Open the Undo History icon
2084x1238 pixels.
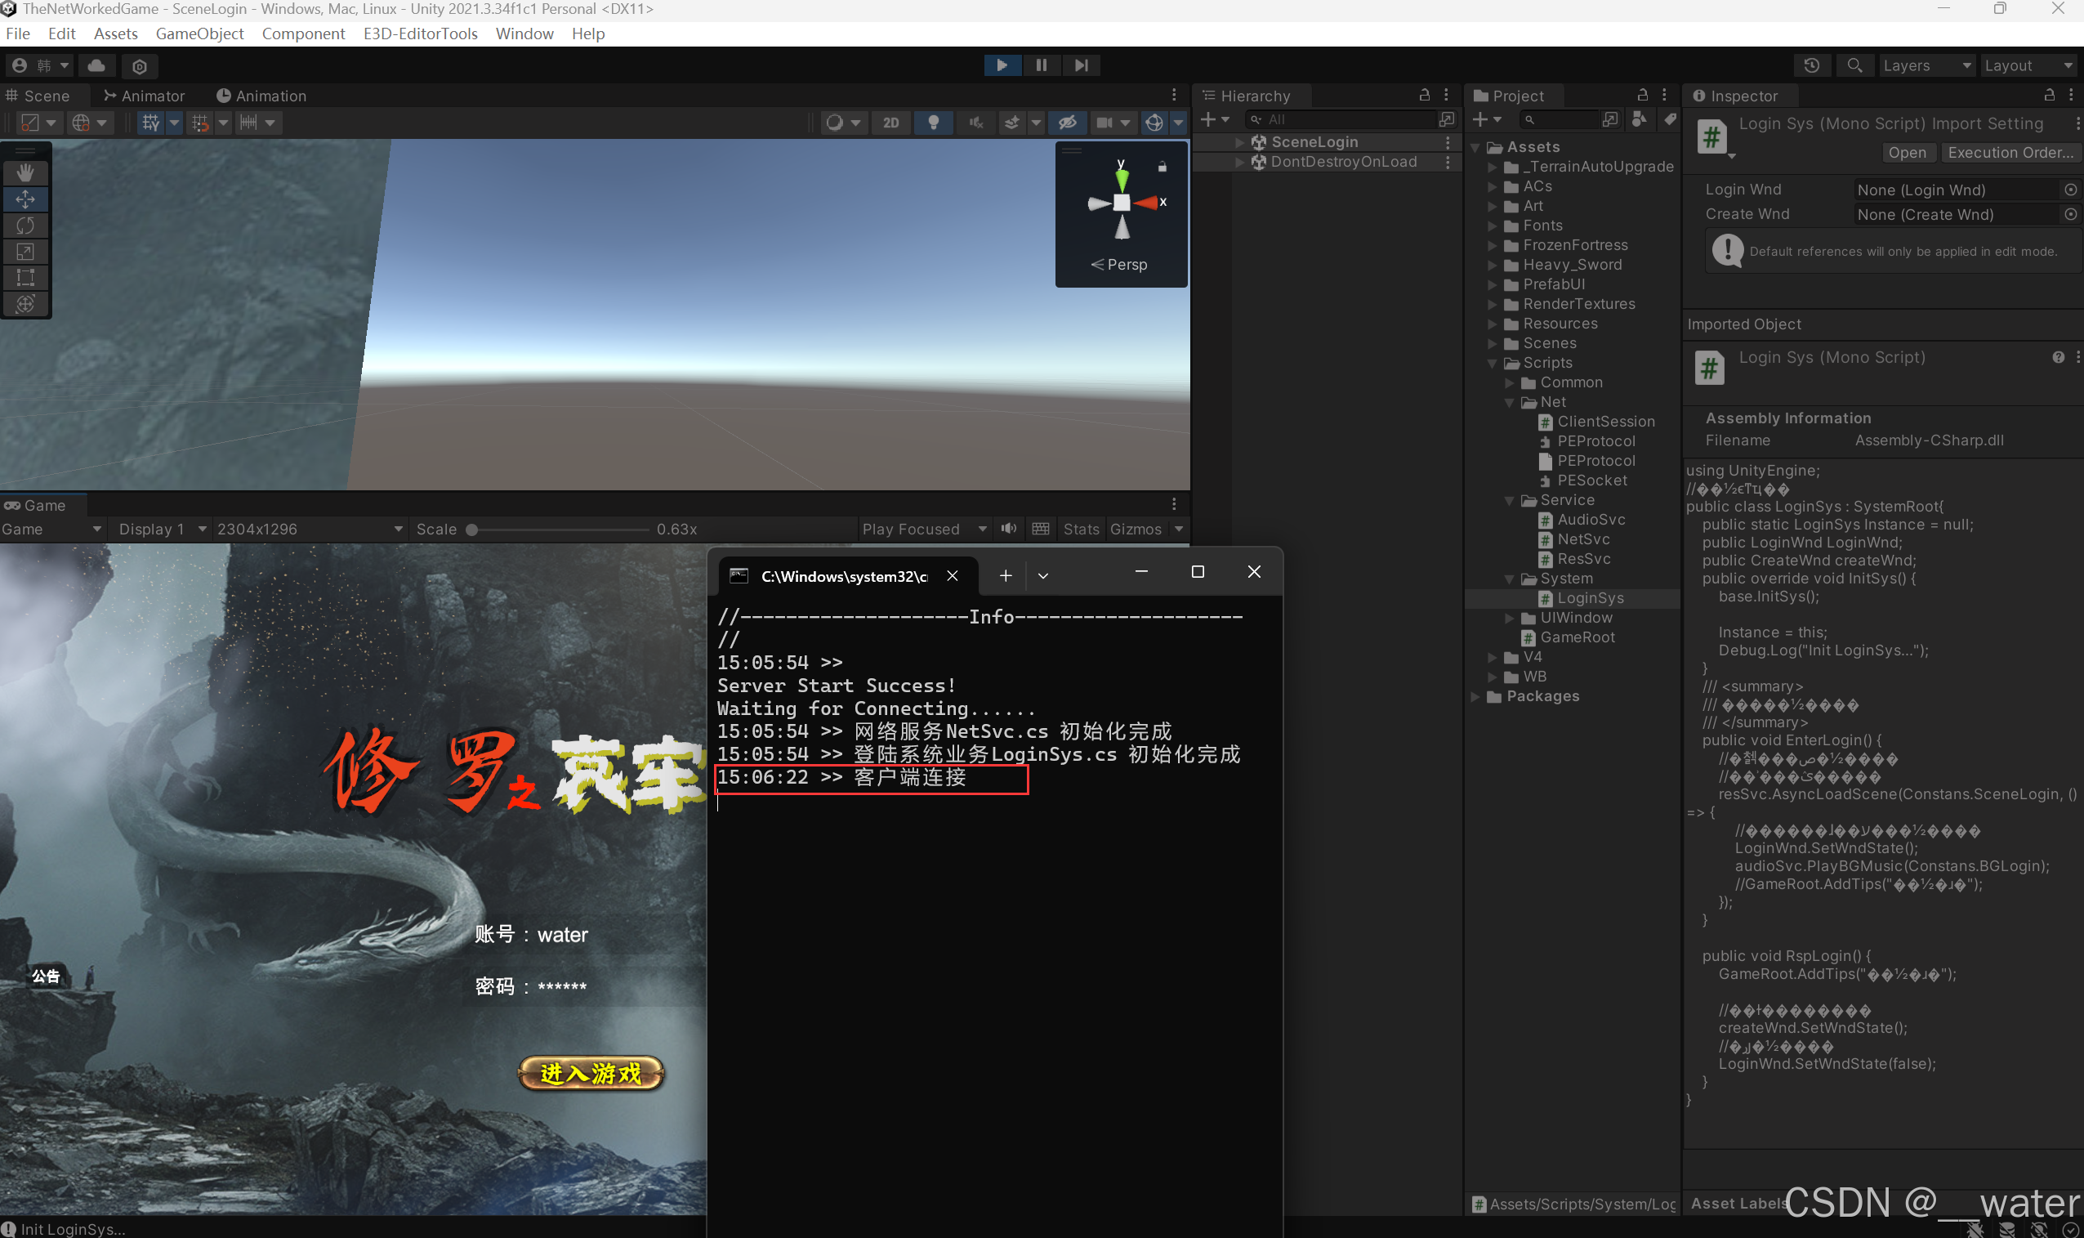(x=1811, y=65)
